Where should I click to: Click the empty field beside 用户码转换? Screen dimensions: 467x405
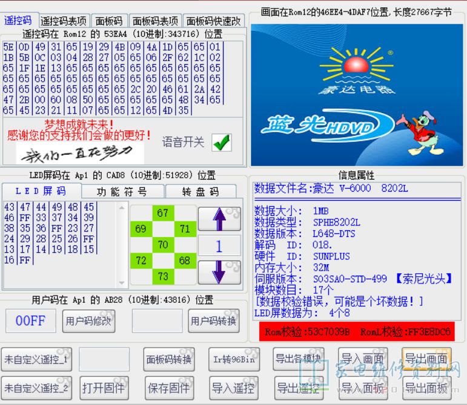point(157,320)
